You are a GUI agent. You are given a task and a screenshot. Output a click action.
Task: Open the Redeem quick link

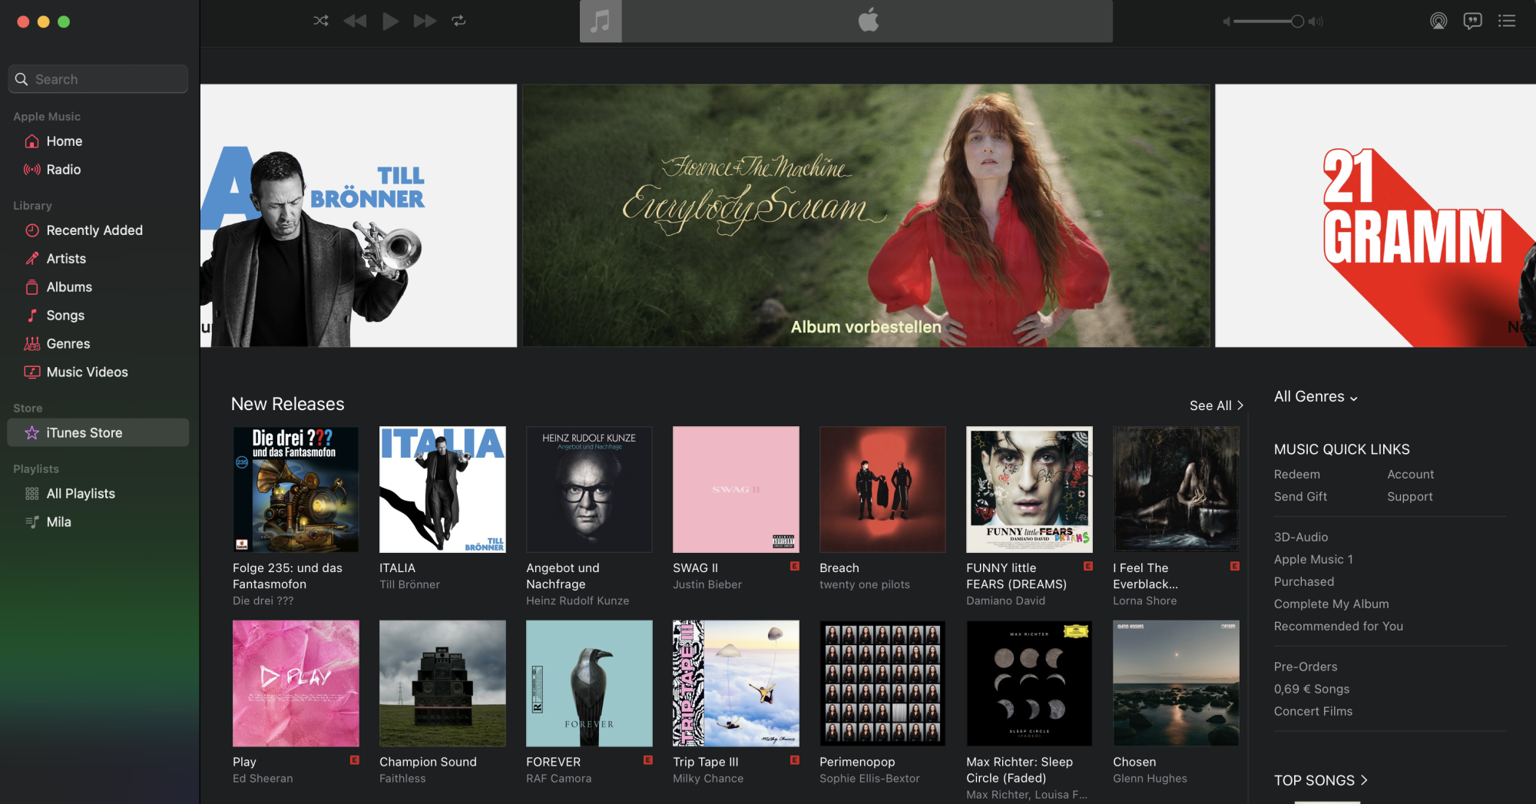1297,475
